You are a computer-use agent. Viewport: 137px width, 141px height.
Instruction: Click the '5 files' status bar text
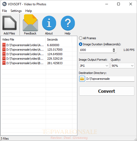click(5, 138)
